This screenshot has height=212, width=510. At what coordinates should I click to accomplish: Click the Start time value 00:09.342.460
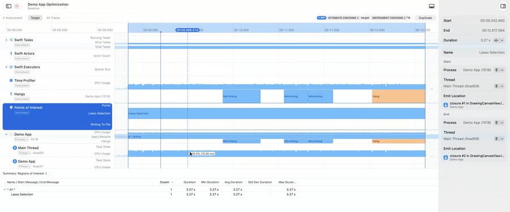pyautogui.click(x=492, y=20)
